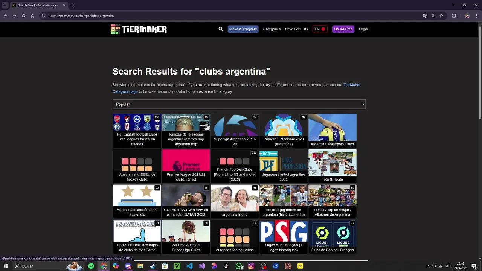482x271 pixels.
Task: Reload the page
Action: tap(23, 16)
